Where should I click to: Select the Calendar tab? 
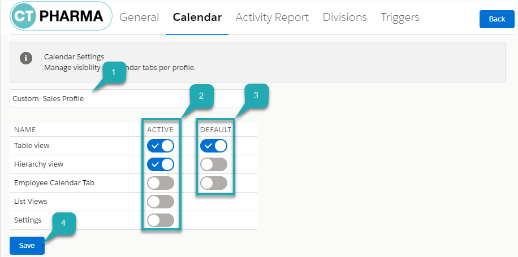197,18
